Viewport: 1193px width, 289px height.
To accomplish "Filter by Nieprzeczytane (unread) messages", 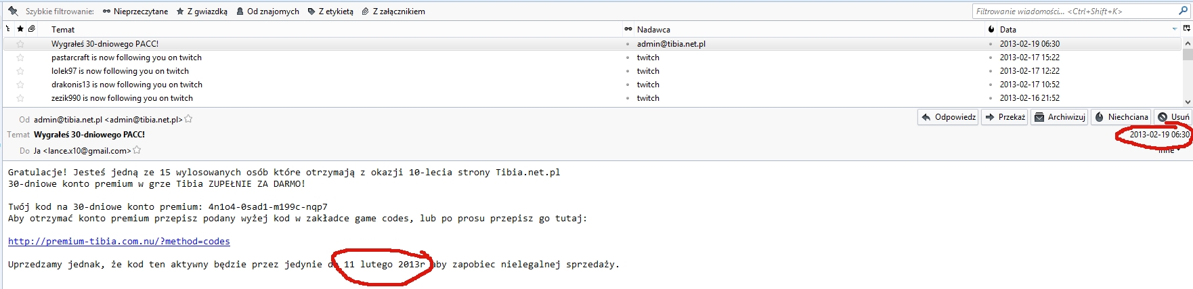I will [135, 12].
